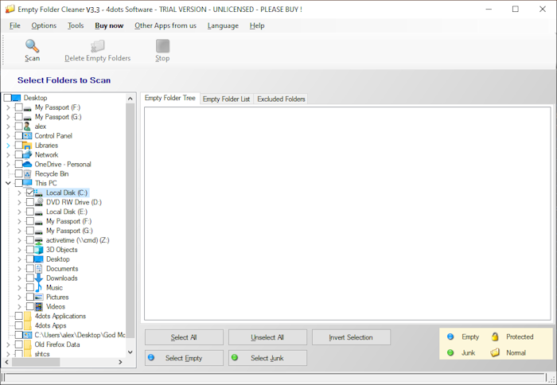
Task: Click the Delete Empty Folders toolbar icon
Action: coord(98,46)
